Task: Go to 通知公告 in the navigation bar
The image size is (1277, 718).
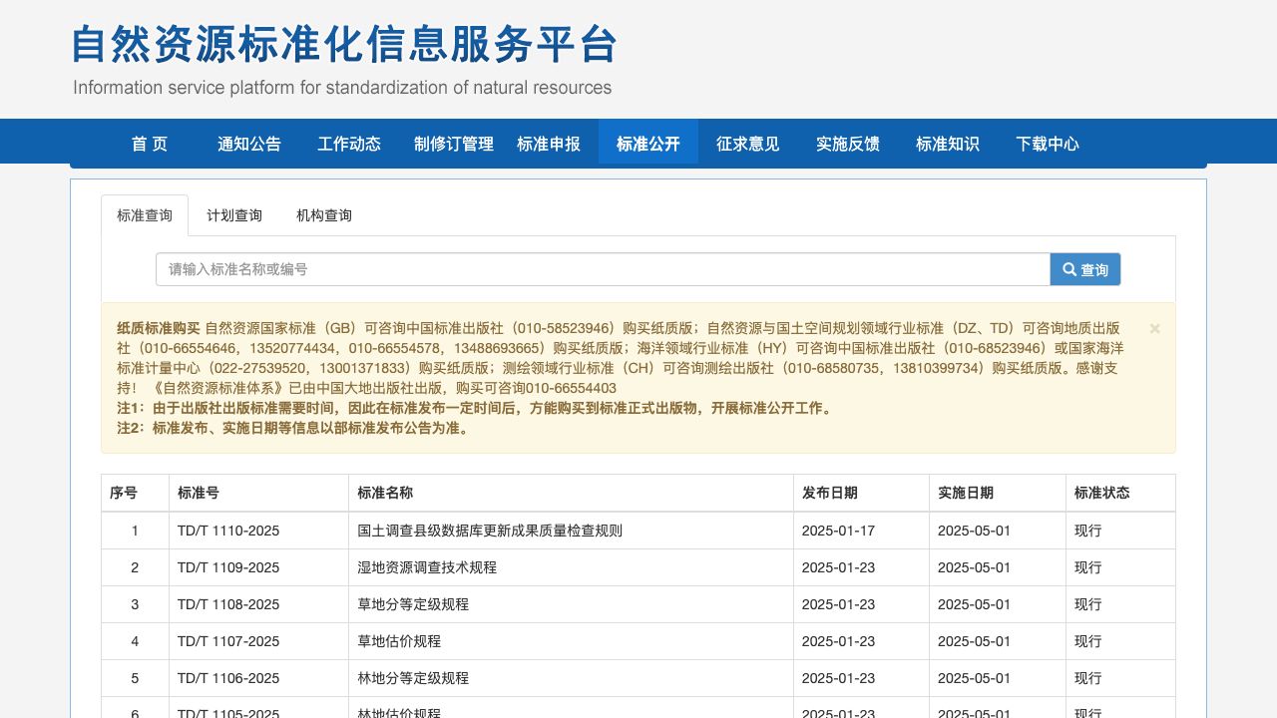Action: point(249,144)
